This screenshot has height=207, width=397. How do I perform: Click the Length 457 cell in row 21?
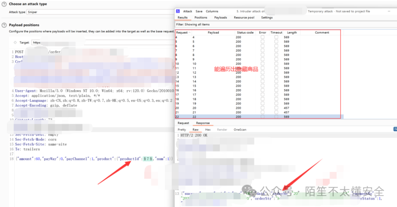(x=286, y=112)
